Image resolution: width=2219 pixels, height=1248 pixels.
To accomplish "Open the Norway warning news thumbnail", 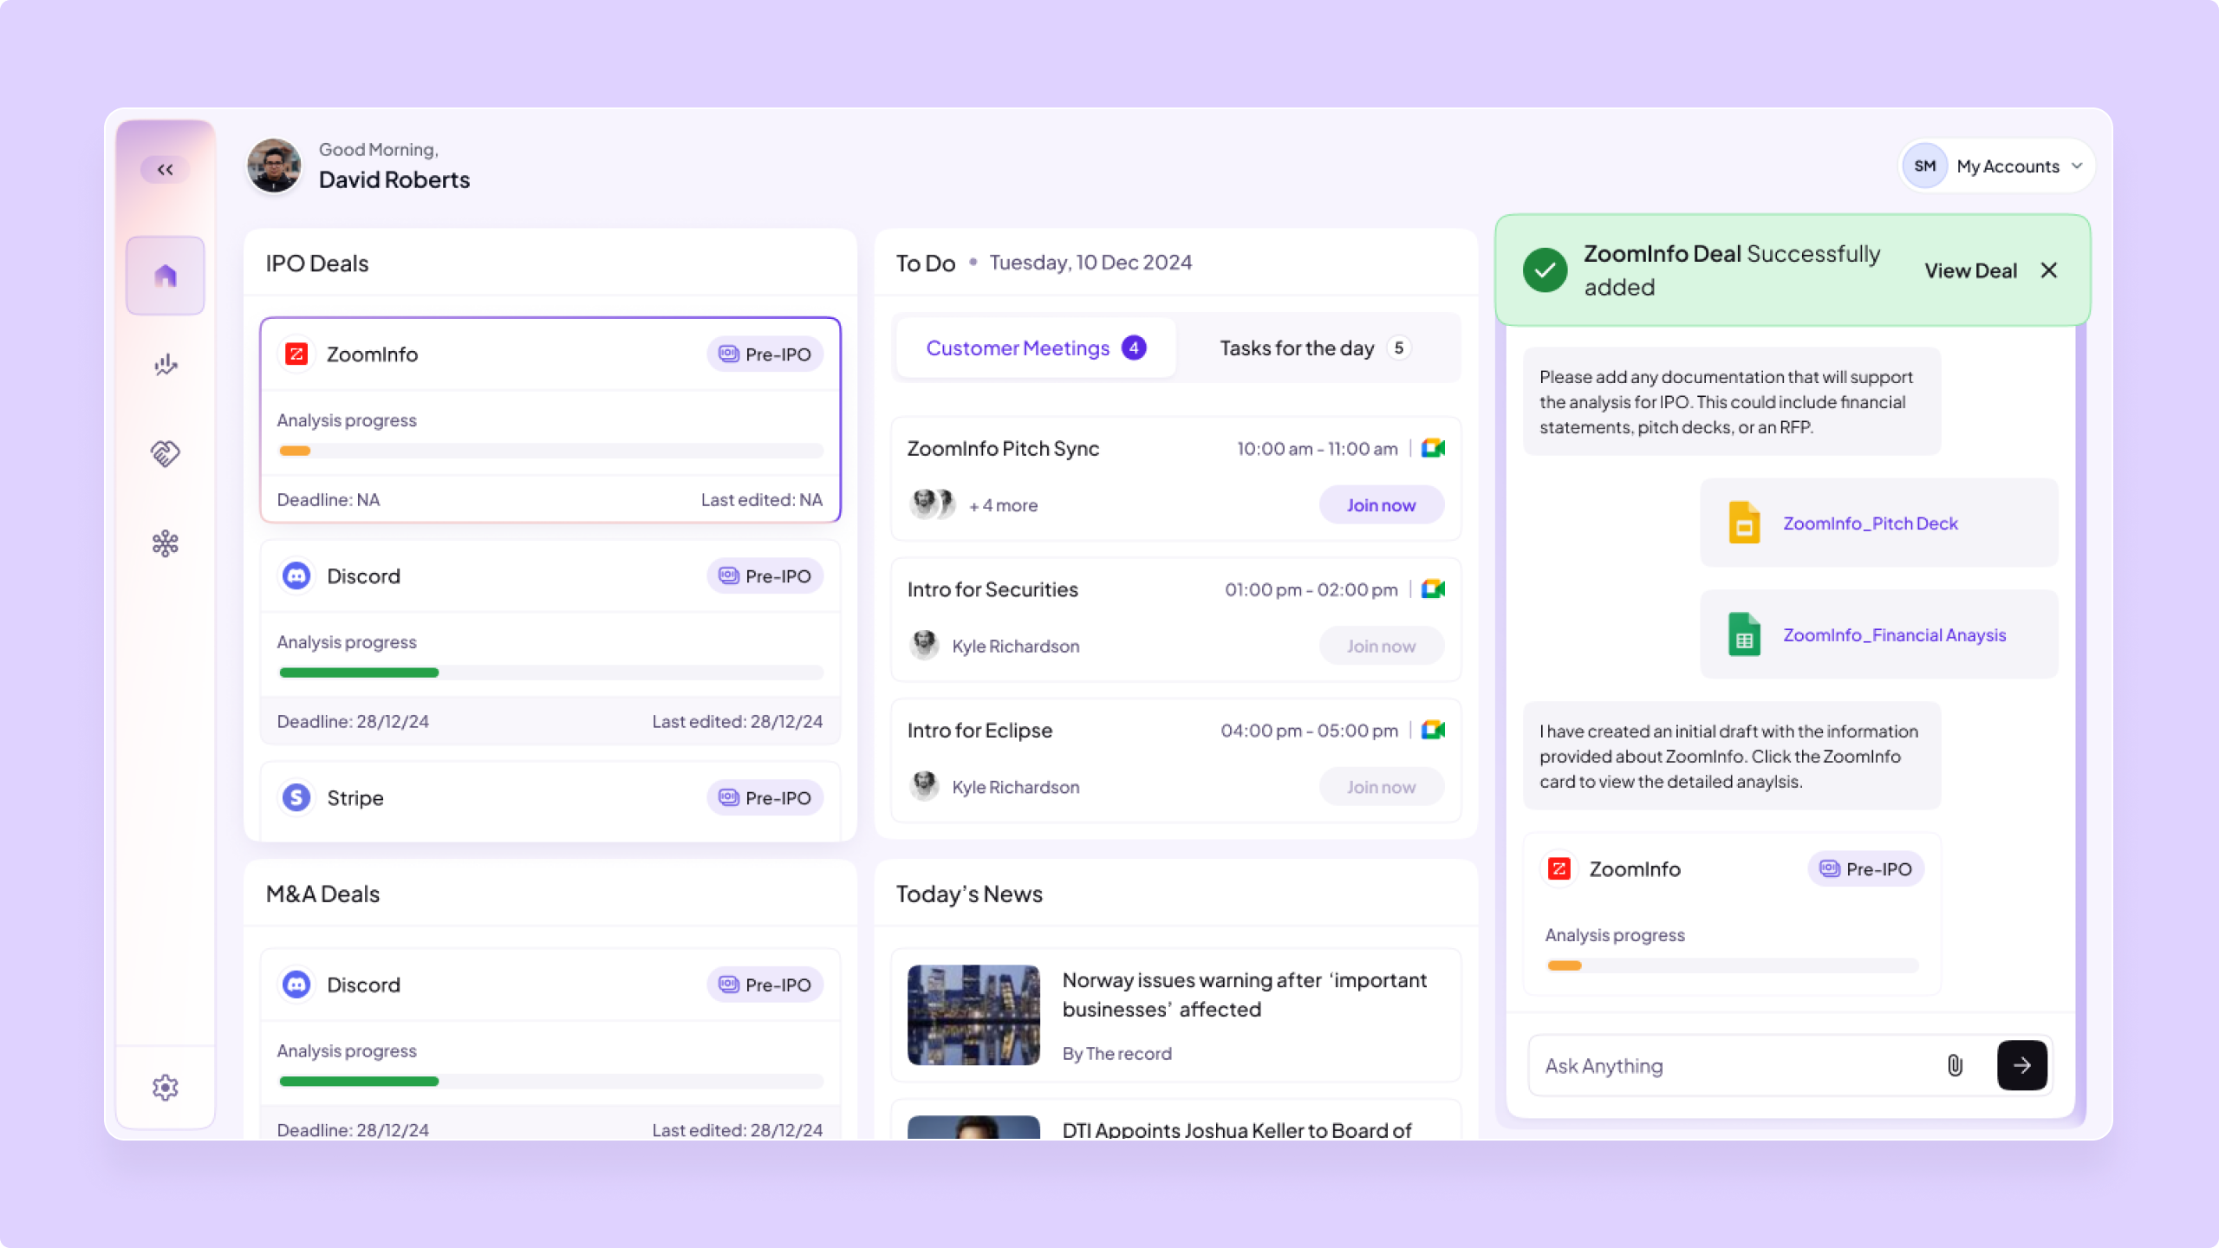I will pos(973,1015).
